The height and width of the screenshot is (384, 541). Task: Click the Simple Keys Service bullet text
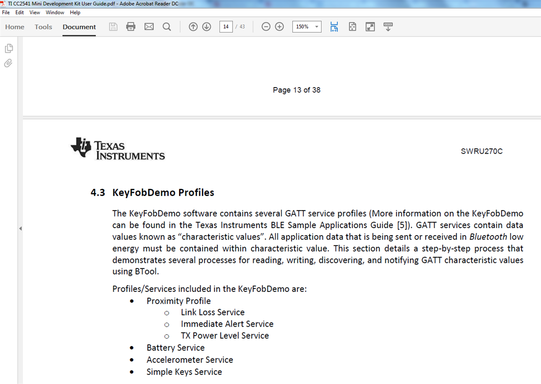pos(184,372)
